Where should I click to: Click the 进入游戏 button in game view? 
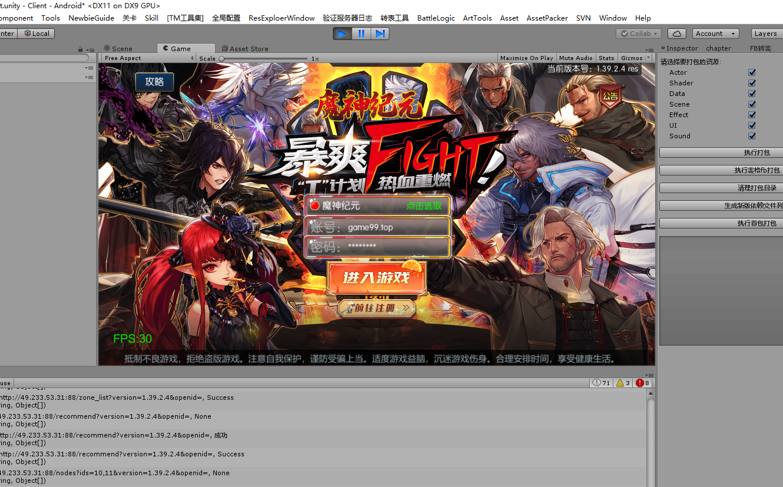point(376,278)
